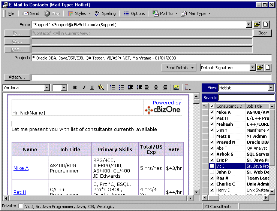
Task: Expand the Default Signature combo box
Action: click(253, 67)
